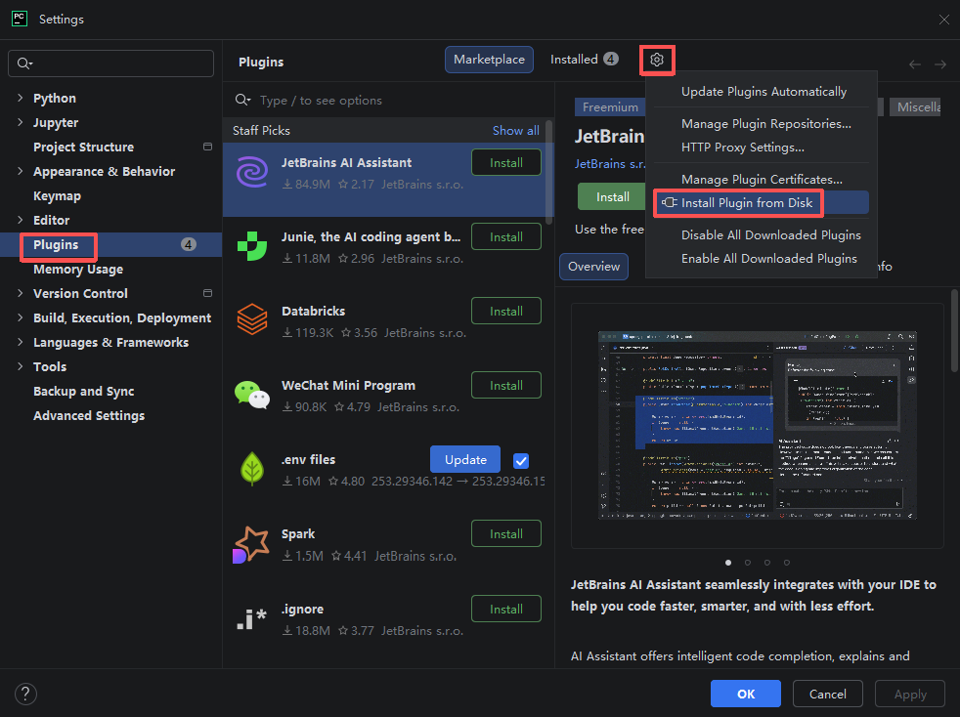The image size is (960, 717).
Task: Expand the Jupyter settings node
Action: click(x=21, y=122)
